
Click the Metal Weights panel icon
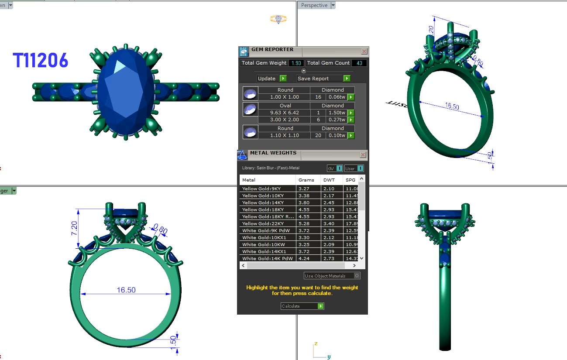coord(242,155)
